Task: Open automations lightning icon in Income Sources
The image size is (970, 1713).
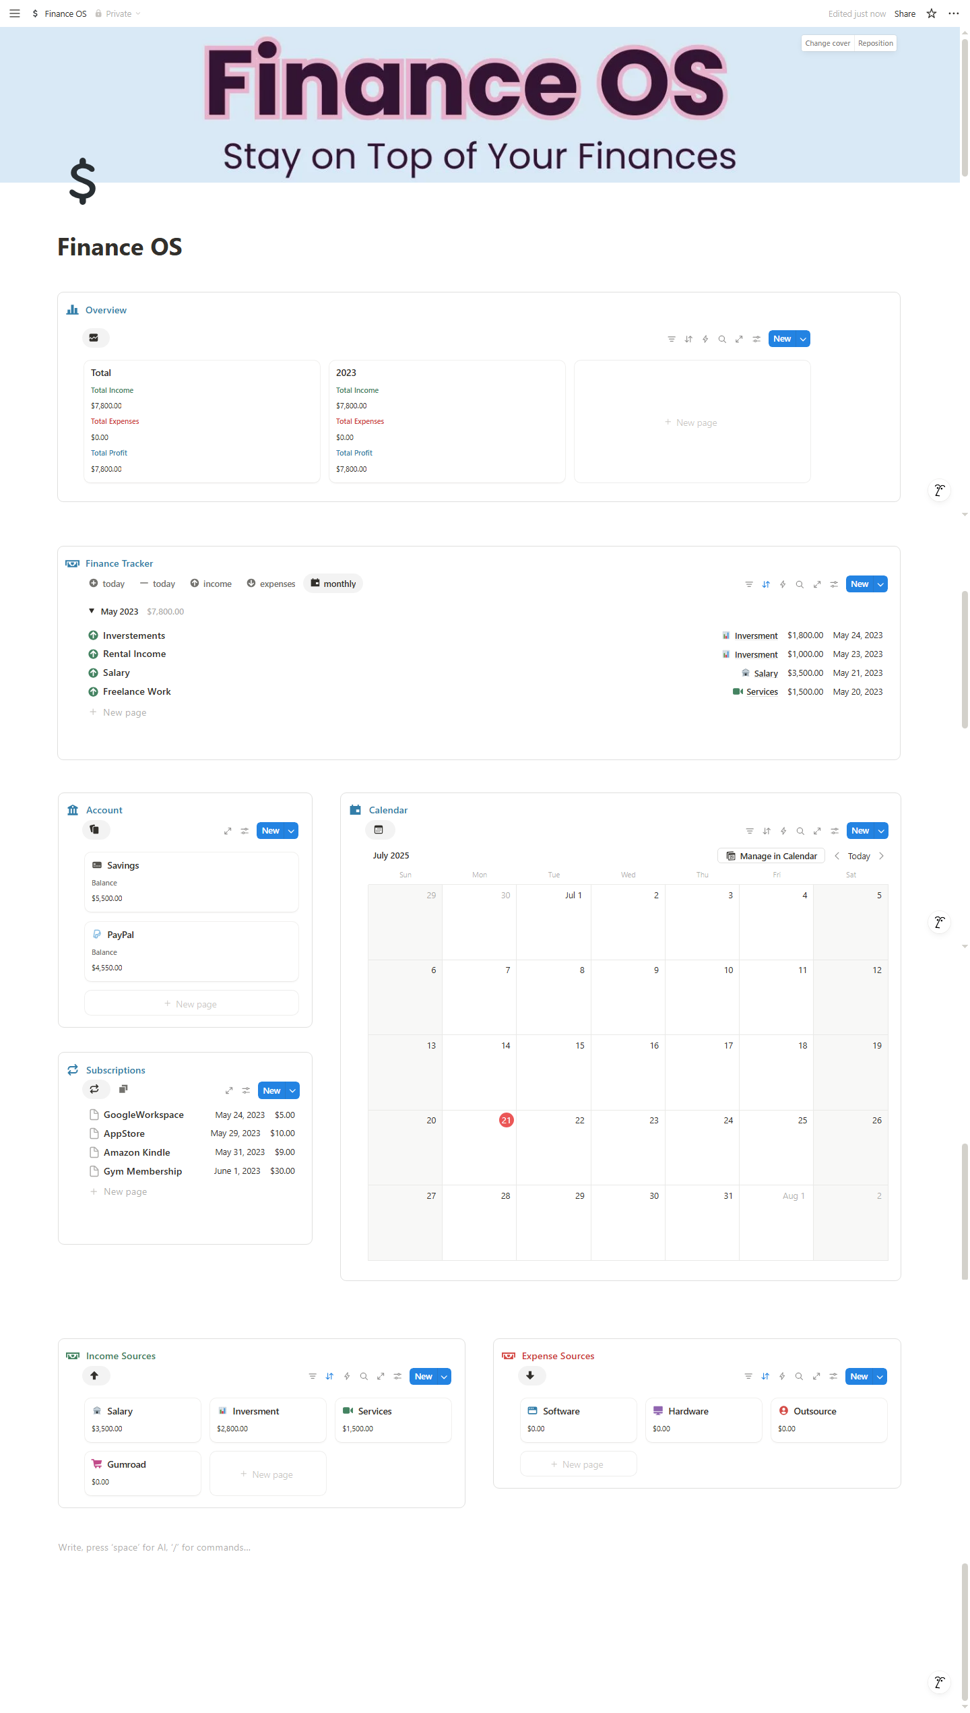Action: coord(347,1377)
